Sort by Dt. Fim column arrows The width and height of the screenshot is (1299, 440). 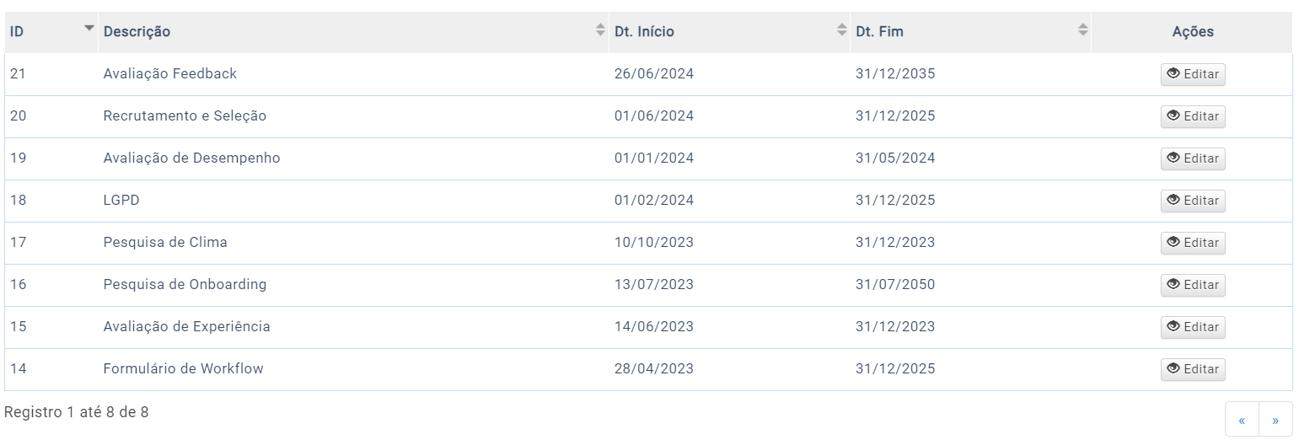point(1082,30)
